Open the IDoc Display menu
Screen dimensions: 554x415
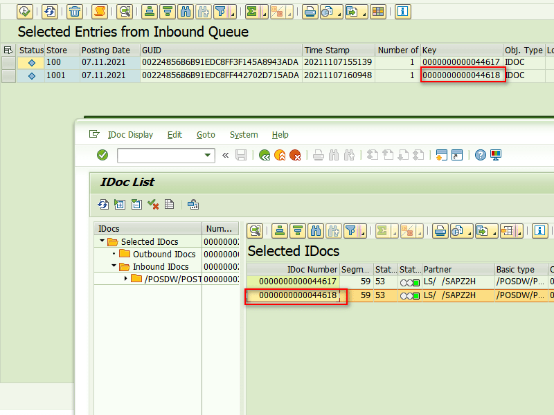click(x=130, y=135)
